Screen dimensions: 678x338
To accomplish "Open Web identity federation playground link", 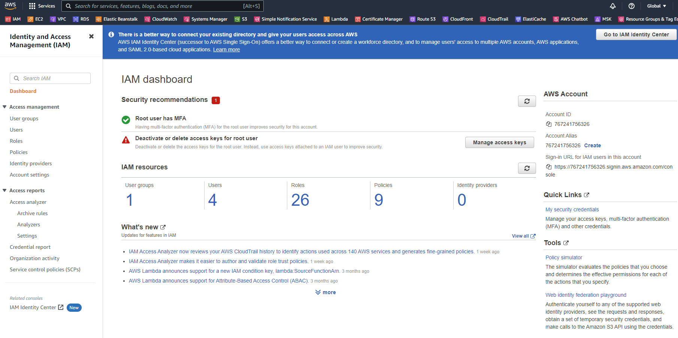I will [x=586, y=295].
